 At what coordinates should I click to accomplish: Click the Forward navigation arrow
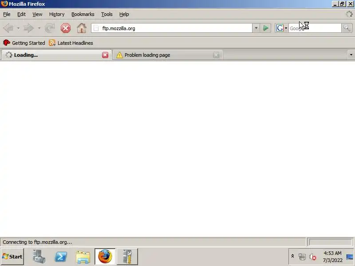pyautogui.click(x=28, y=28)
